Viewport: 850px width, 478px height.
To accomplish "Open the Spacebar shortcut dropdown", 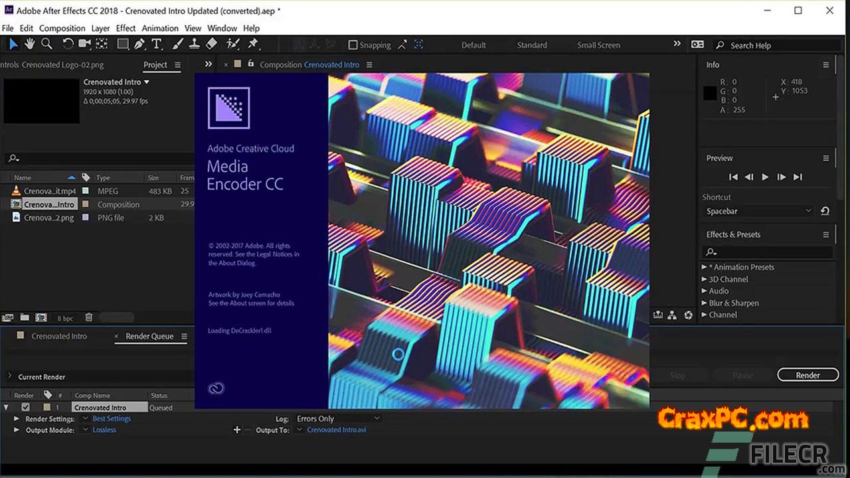I will [x=758, y=211].
